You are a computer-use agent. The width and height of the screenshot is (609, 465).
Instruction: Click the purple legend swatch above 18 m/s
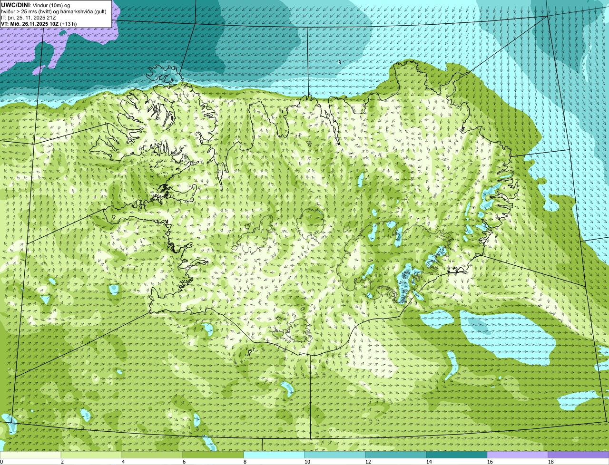579,455
